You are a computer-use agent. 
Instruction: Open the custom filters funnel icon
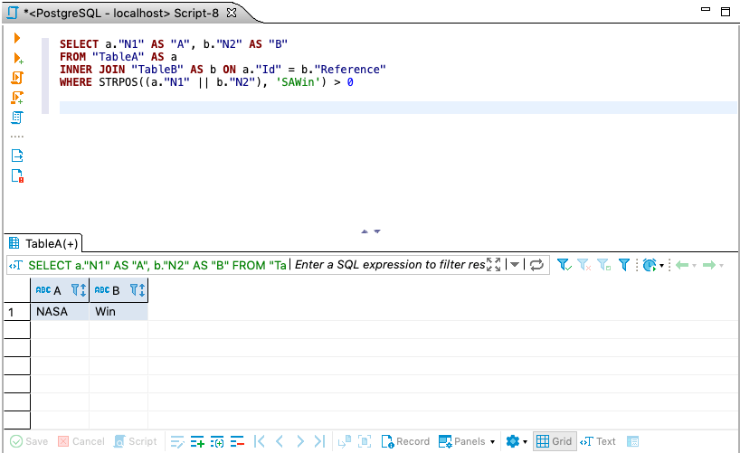624,265
